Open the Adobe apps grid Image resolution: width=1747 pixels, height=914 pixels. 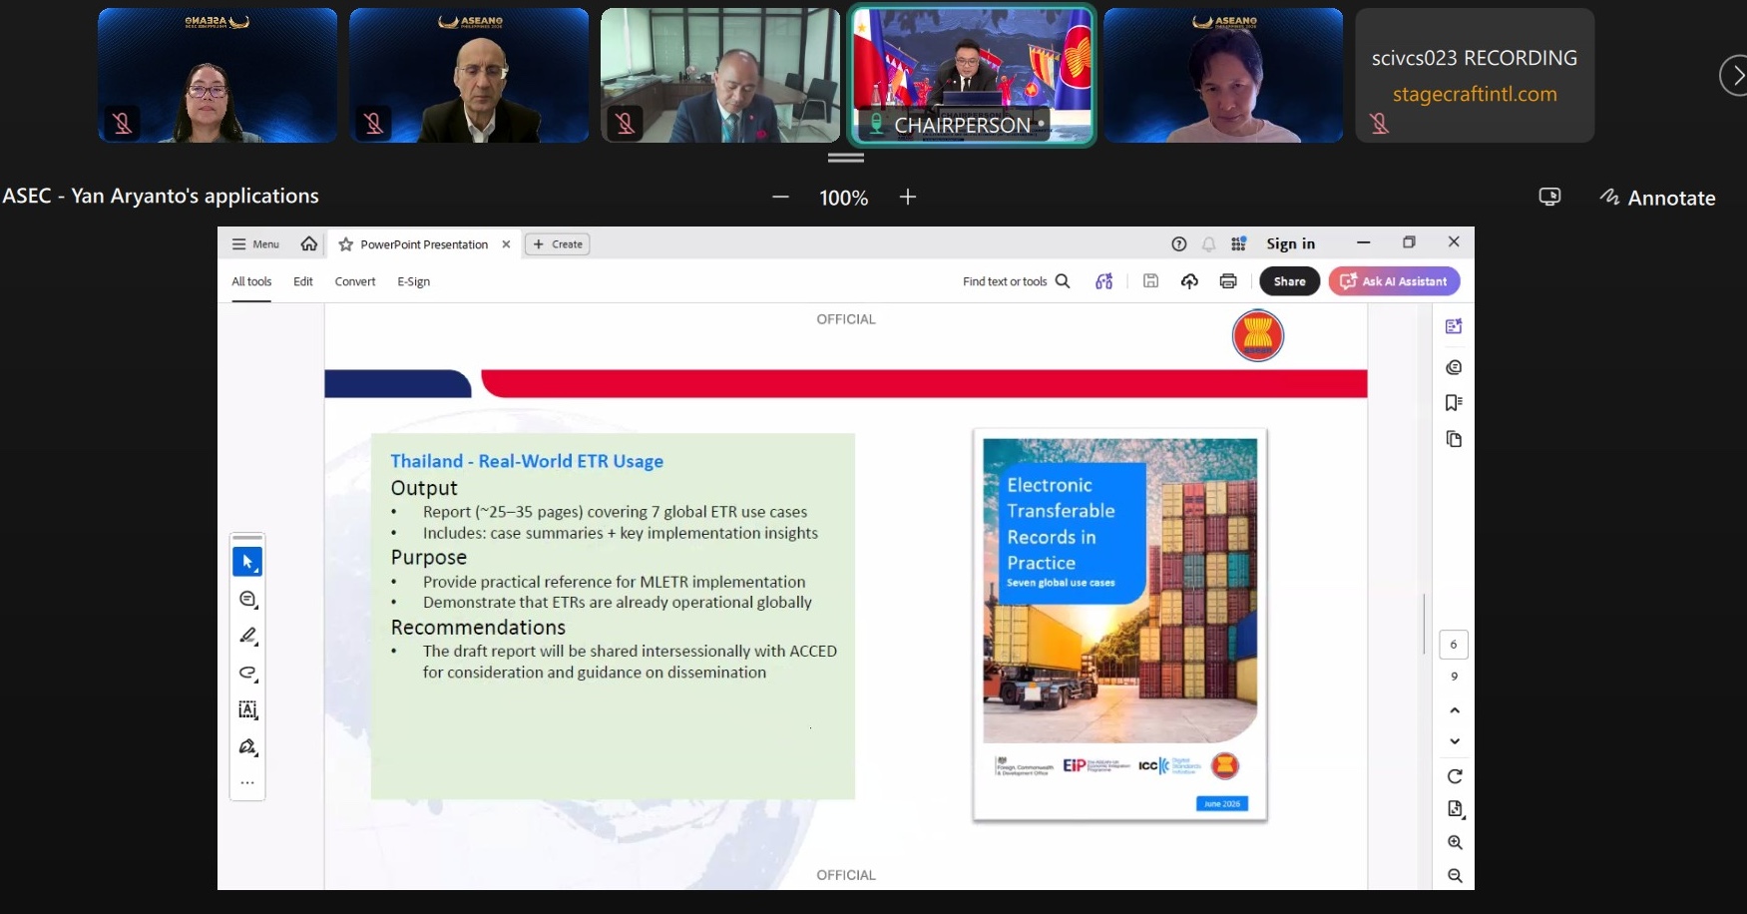[1238, 244]
